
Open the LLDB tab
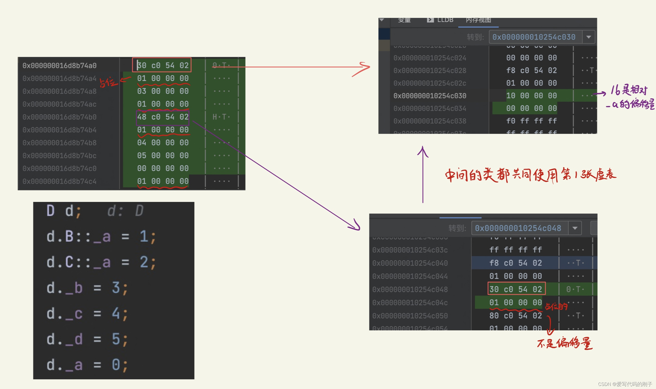(x=445, y=20)
